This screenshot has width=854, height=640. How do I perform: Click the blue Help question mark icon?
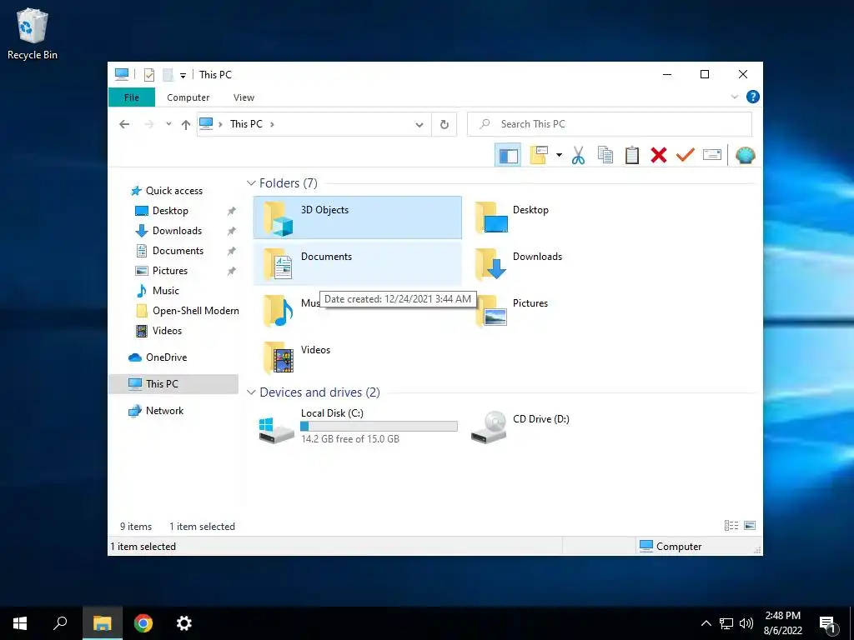(753, 97)
